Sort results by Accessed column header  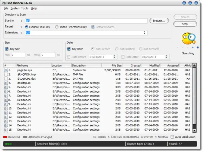170,66
